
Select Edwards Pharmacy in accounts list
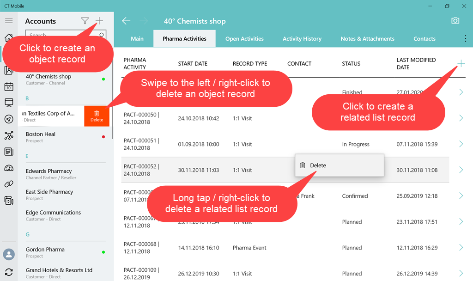pyautogui.click(x=49, y=174)
